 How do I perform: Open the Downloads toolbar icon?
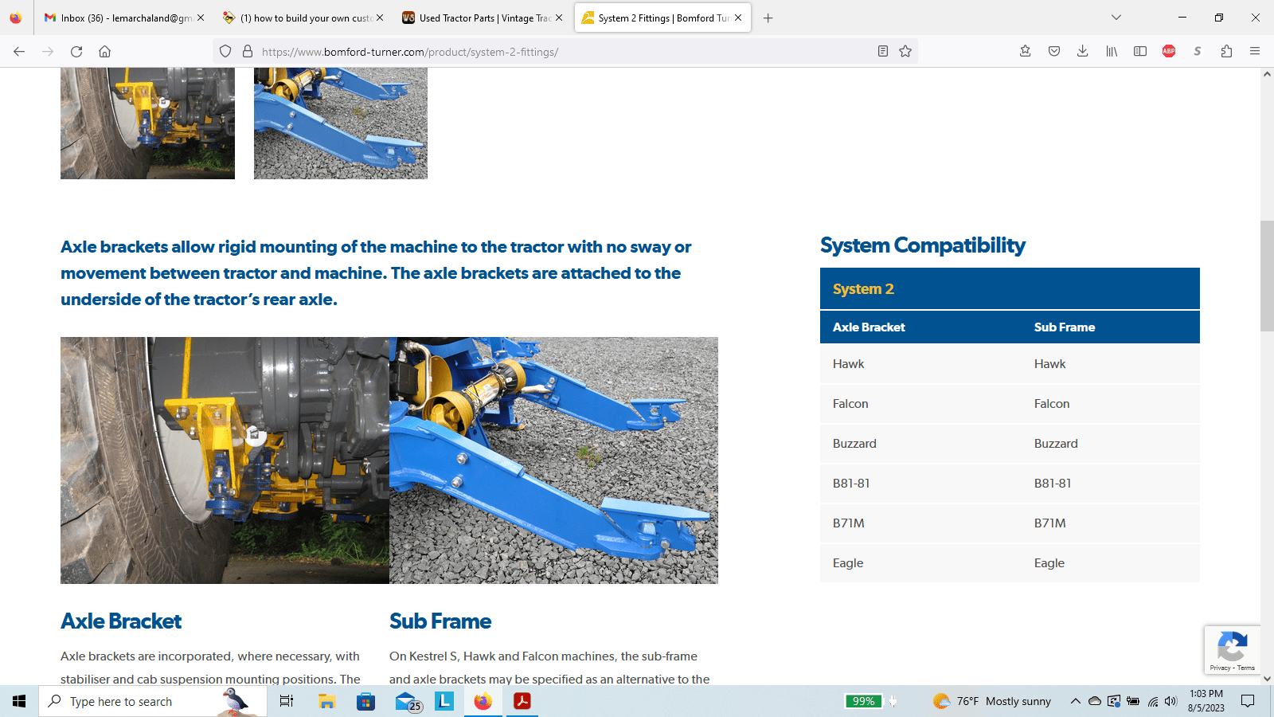[x=1082, y=51]
